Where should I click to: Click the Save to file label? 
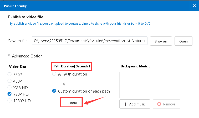coord(18,41)
